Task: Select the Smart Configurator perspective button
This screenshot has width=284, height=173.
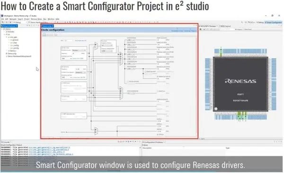Action: 273,23
